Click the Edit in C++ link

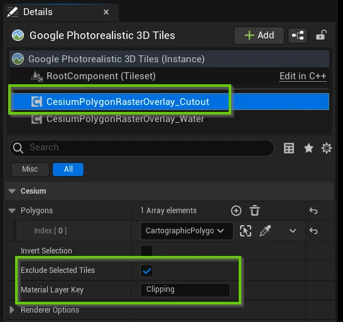(303, 76)
